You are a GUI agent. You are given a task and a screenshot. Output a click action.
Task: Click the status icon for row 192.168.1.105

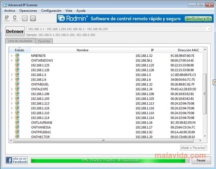tap(17, 98)
